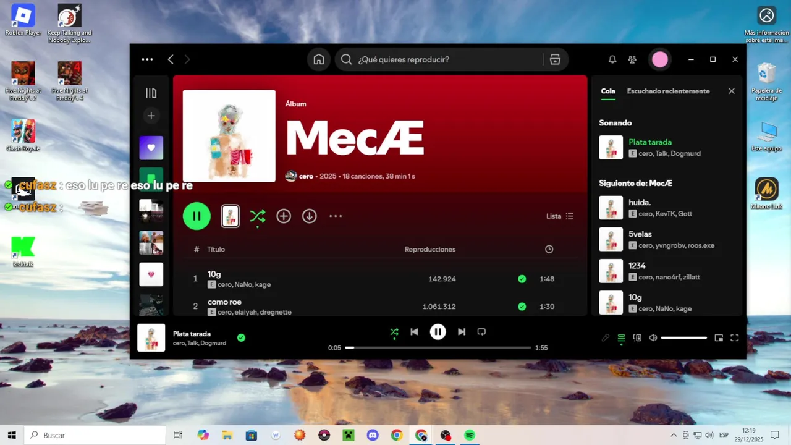
Task: Open Plata tarada title in the bottom player bar
Action: pyautogui.click(x=192, y=334)
